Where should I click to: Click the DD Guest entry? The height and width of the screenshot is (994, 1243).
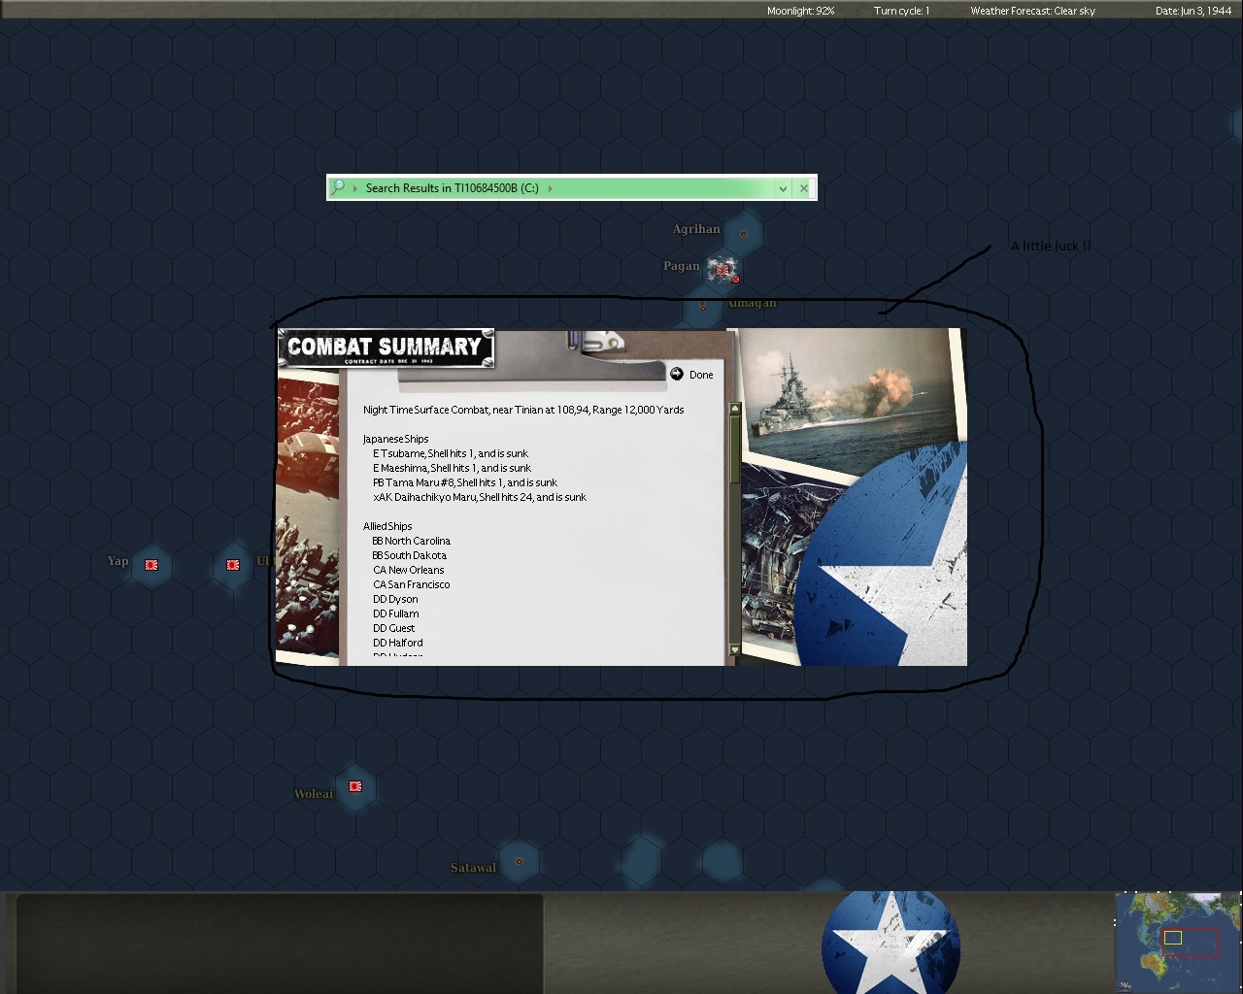394,628
